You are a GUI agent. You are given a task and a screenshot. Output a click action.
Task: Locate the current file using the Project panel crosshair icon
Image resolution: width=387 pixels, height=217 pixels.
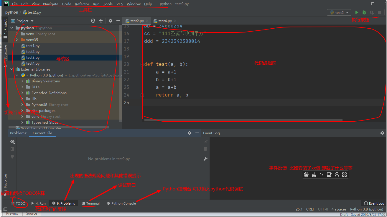[93, 21]
